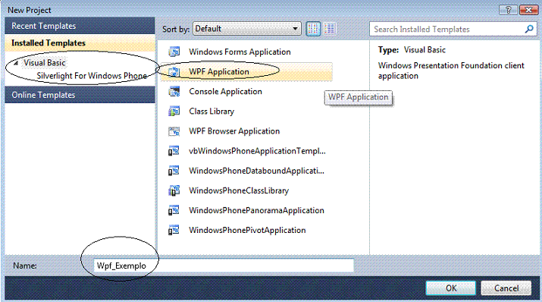542x302 pixels.
Task: Open the Online Templates section
Action: (x=80, y=95)
